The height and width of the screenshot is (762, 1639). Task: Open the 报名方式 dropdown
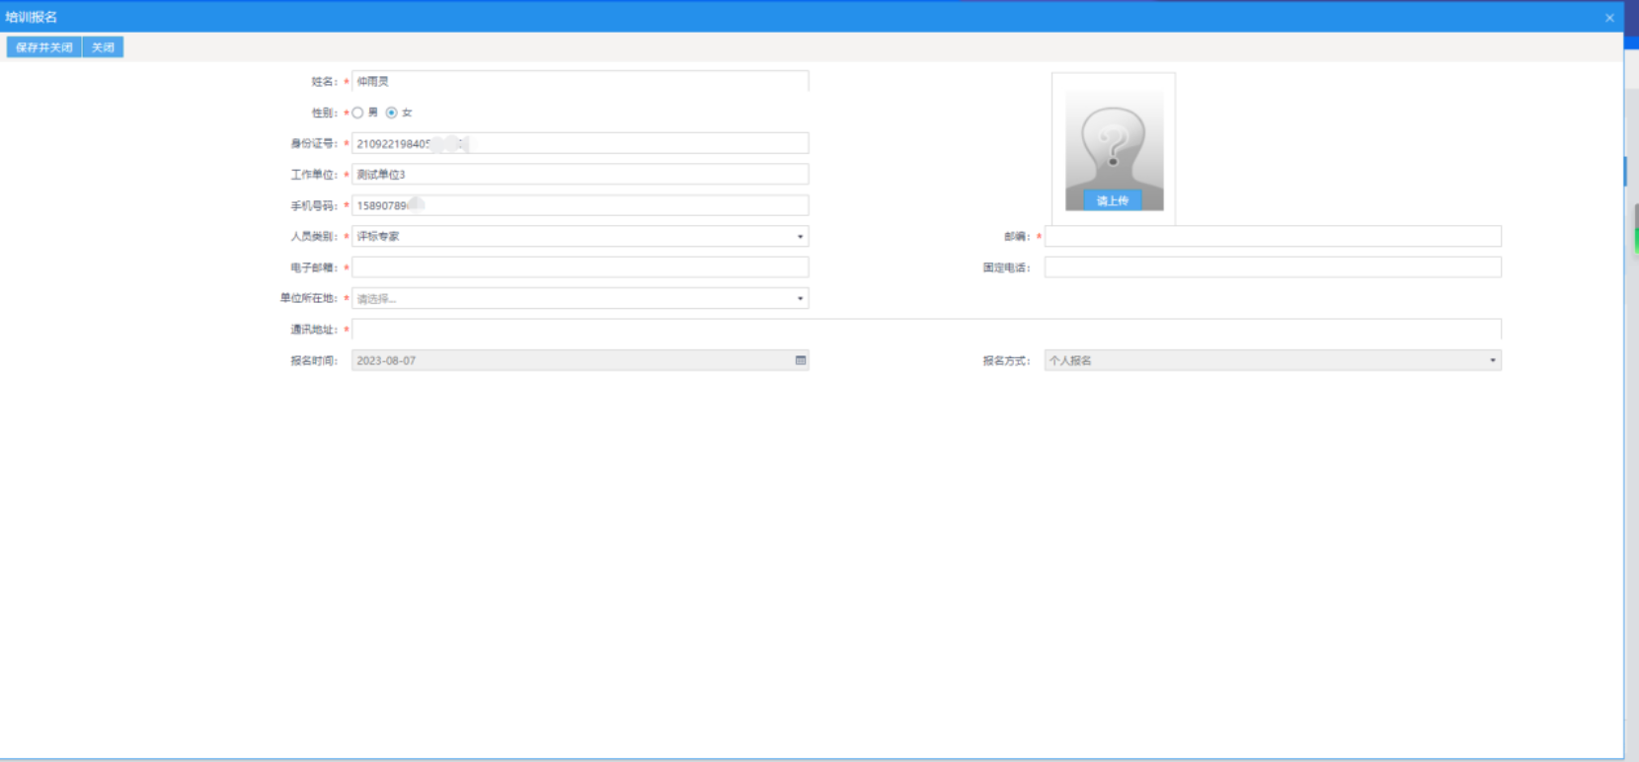1492,361
